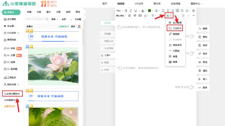
Task: Click the 预览 preview side button
Action: (x=203, y=62)
